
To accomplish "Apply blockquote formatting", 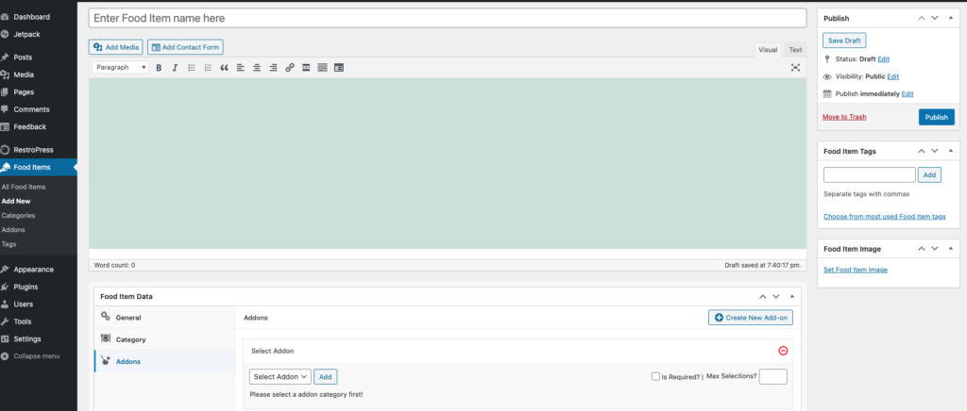I will pos(224,68).
